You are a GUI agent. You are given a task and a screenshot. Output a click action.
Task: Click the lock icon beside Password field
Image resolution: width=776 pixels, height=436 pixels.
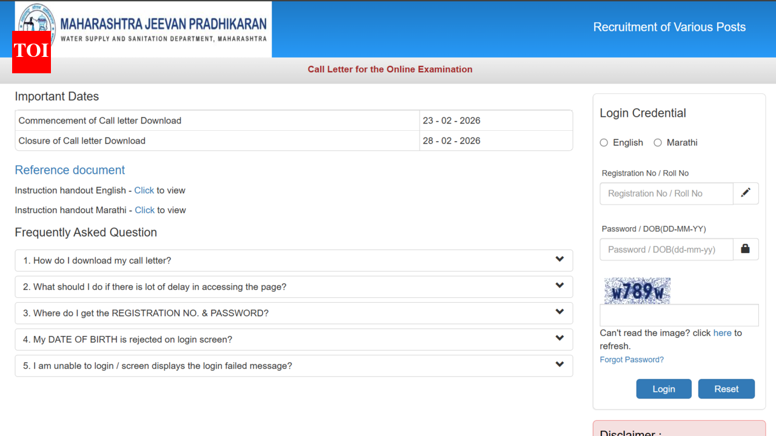[x=746, y=249]
